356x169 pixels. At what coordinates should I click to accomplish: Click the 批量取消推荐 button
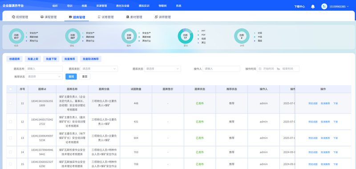(91, 59)
